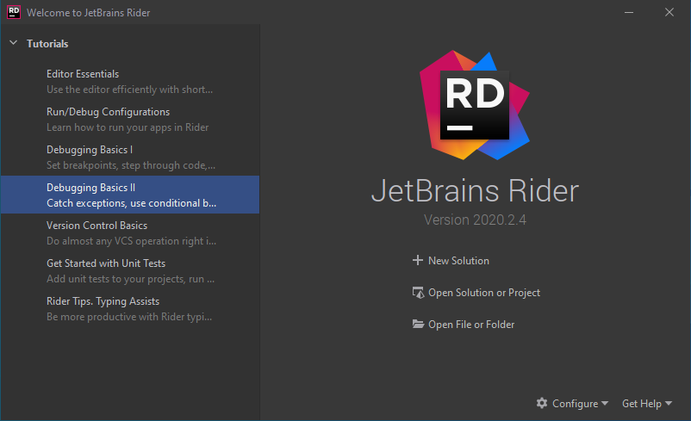Screen dimensions: 691x421
Task: Click 'Do almost any VCS operation right i...' text
Action: coord(131,241)
